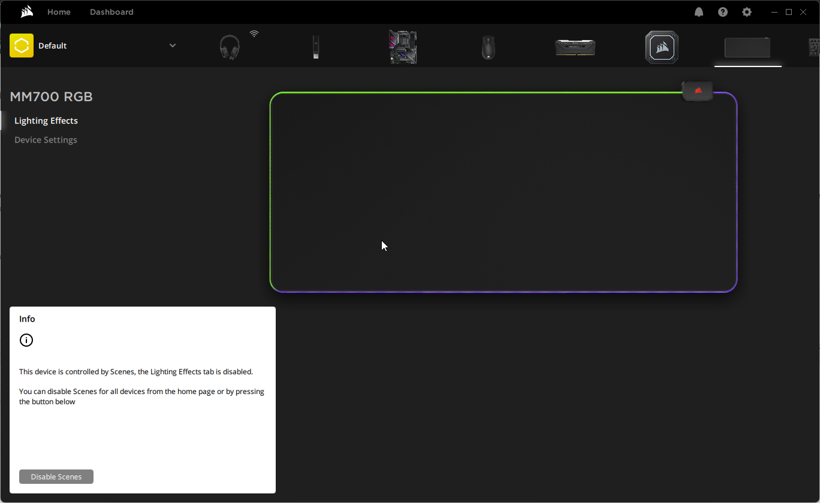Select the RAM memory module device

(x=575, y=47)
